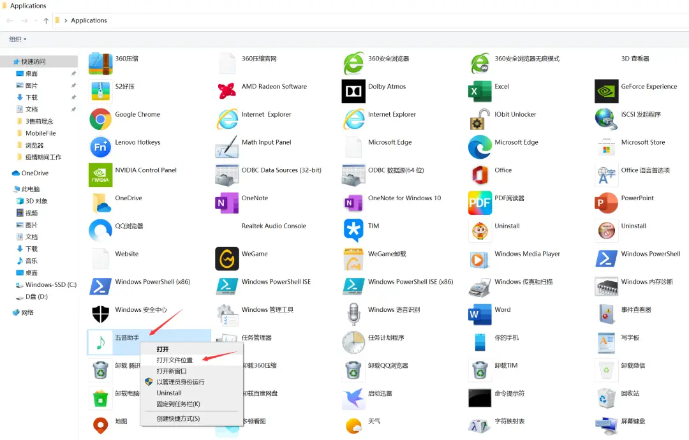Click the PDF阅读器 icon
Image resolution: width=689 pixels, height=440 pixels.
pyautogui.click(x=480, y=203)
